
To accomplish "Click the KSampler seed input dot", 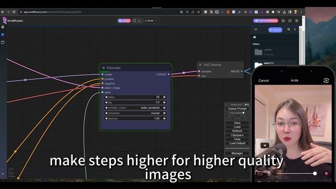I will pos(102,92).
